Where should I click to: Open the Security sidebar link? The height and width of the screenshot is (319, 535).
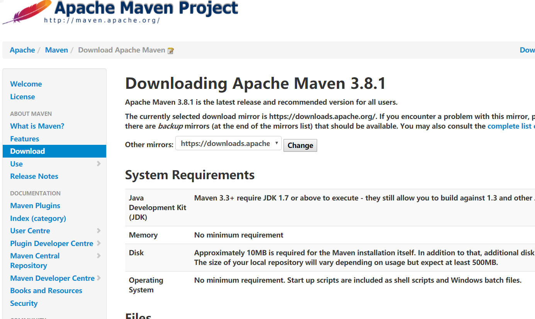click(24, 303)
